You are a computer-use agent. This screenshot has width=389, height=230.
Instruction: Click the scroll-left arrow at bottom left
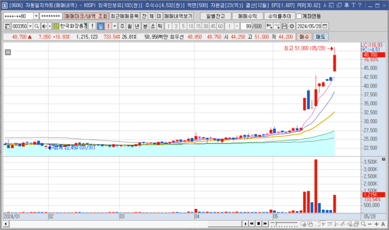5,224
